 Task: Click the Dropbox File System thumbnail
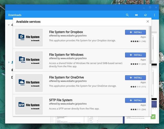29,37
